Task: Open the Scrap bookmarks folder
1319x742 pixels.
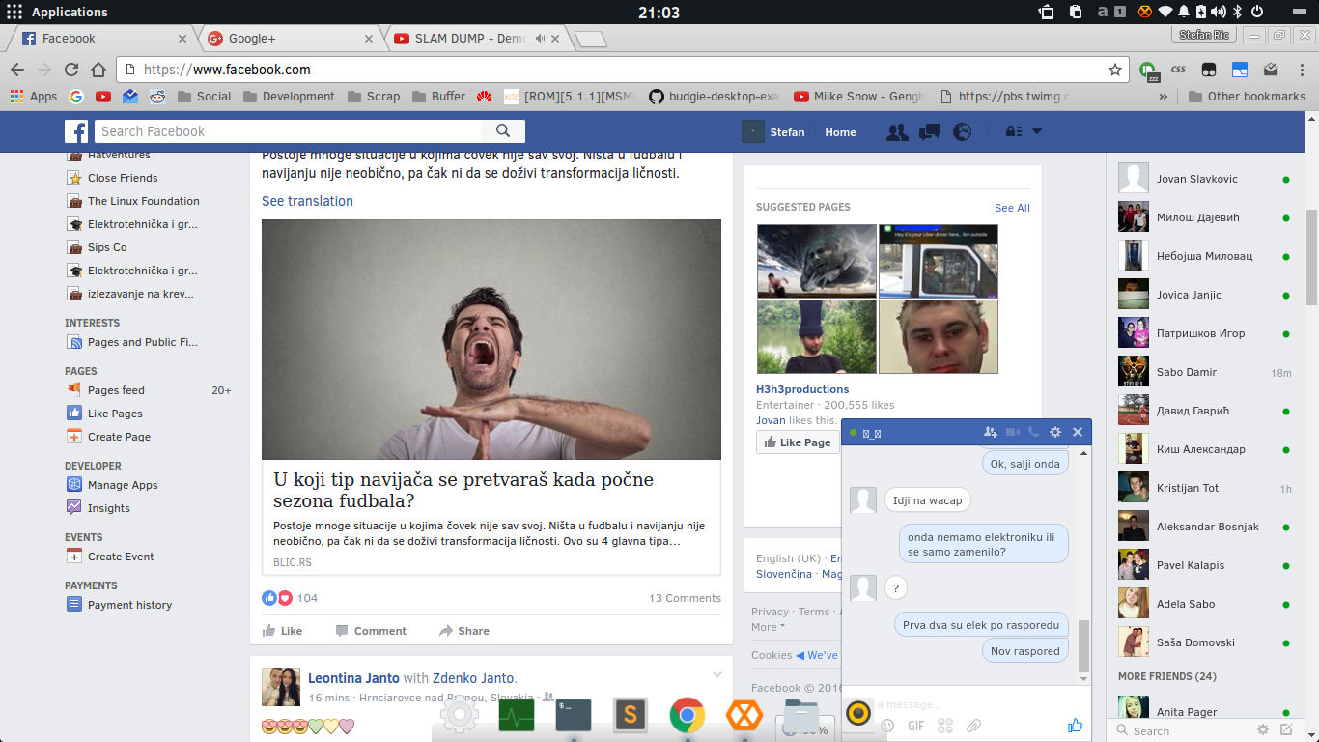Action: pyautogui.click(x=373, y=97)
